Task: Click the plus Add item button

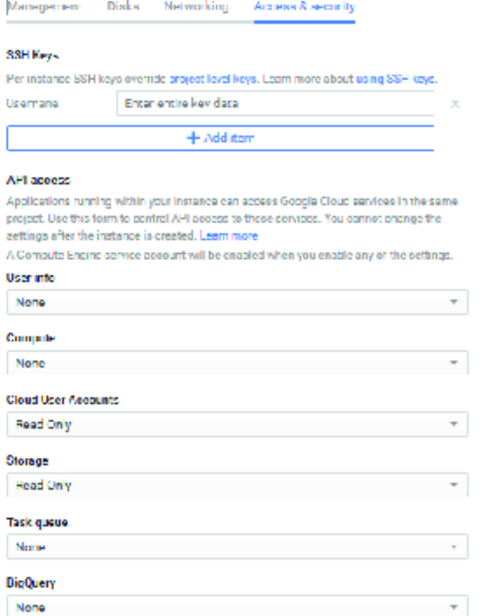Action: pyautogui.click(x=220, y=138)
